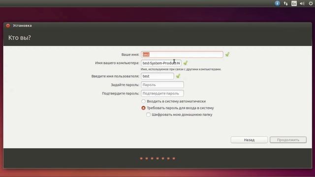Close the Установка installer window
The image size is (315, 177).
(x=8, y=26)
